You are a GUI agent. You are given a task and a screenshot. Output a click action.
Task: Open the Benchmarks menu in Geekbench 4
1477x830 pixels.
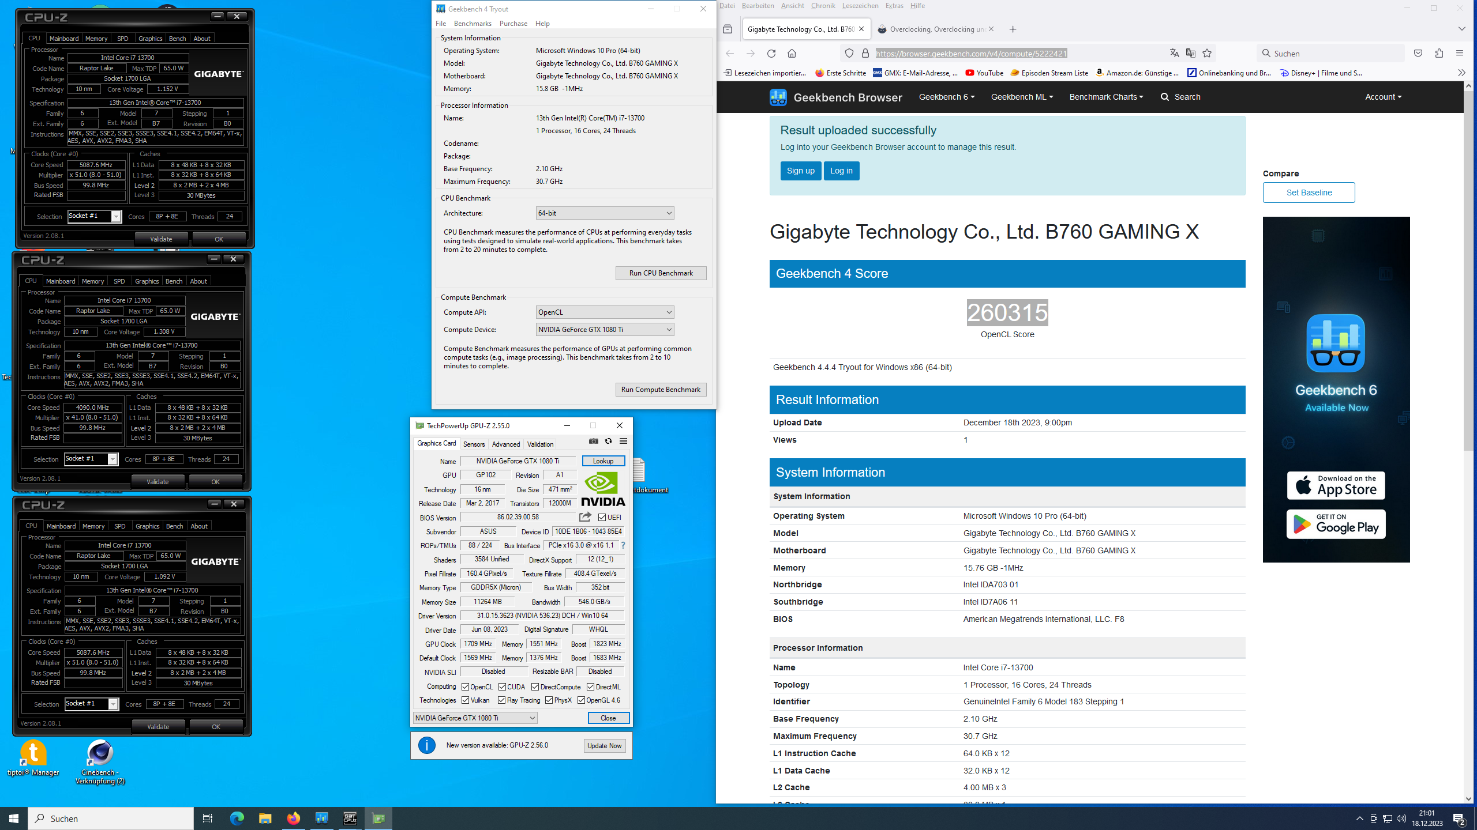pyautogui.click(x=473, y=24)
